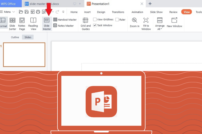This screenshot has width=202, height=134.
Task: Click the Print Preview icon
Action: [x=44, y=12]
